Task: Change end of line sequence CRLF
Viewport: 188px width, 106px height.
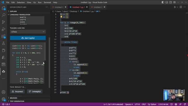Action: [144, 104]
